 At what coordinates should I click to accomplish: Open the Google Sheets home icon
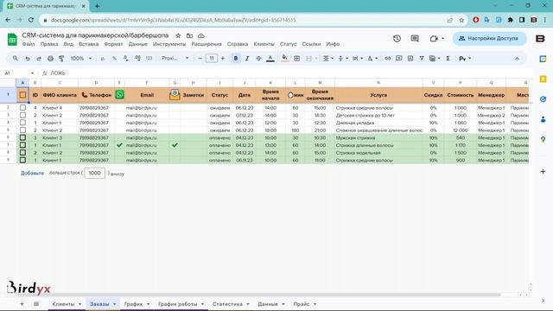click(x=12, y=39)
